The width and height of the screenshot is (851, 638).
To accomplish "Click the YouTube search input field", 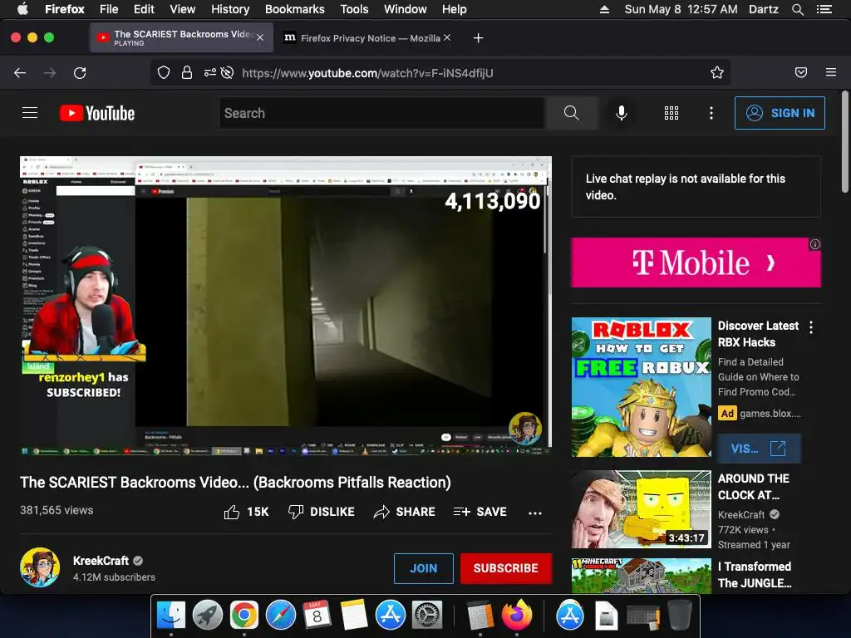I will point(382,113).
